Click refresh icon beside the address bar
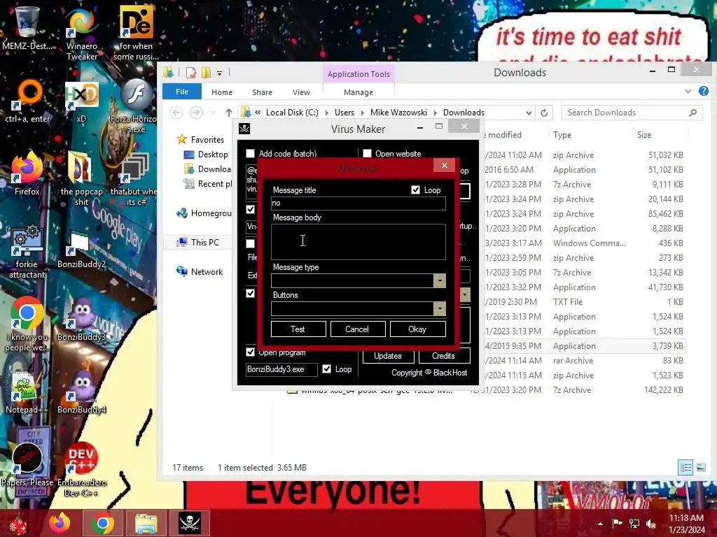 543,113
